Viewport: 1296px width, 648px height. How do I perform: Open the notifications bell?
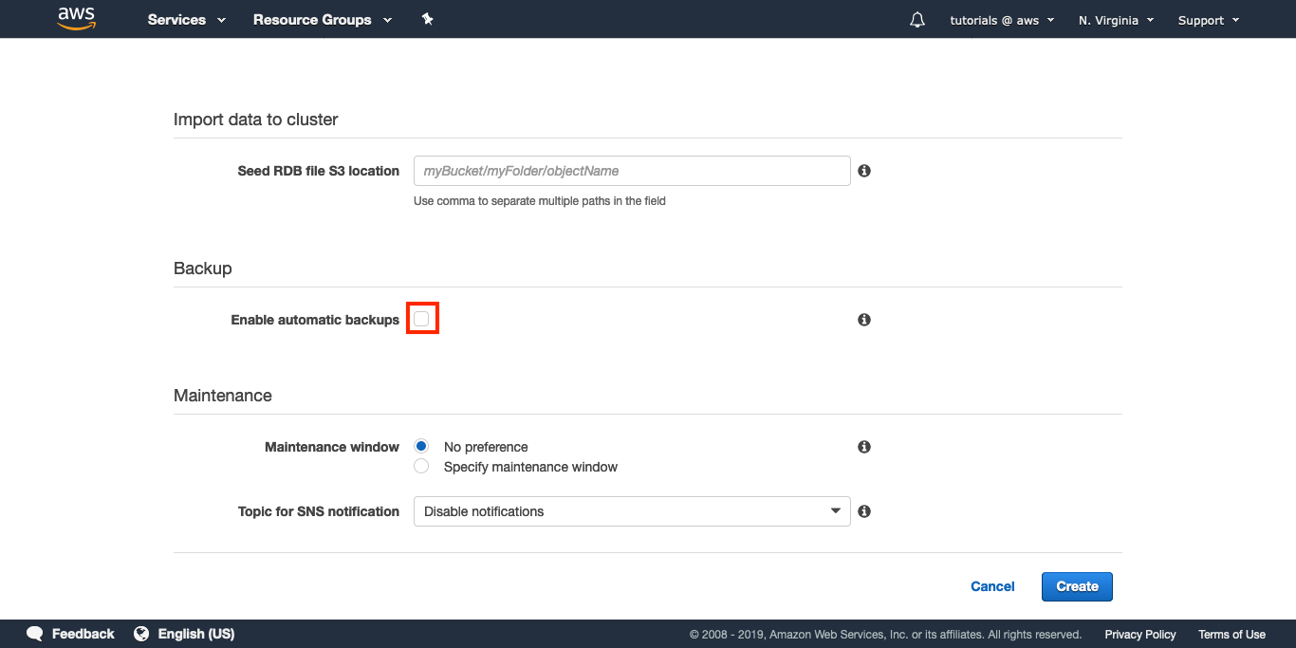pyautogui.click(x=916, y=20)
